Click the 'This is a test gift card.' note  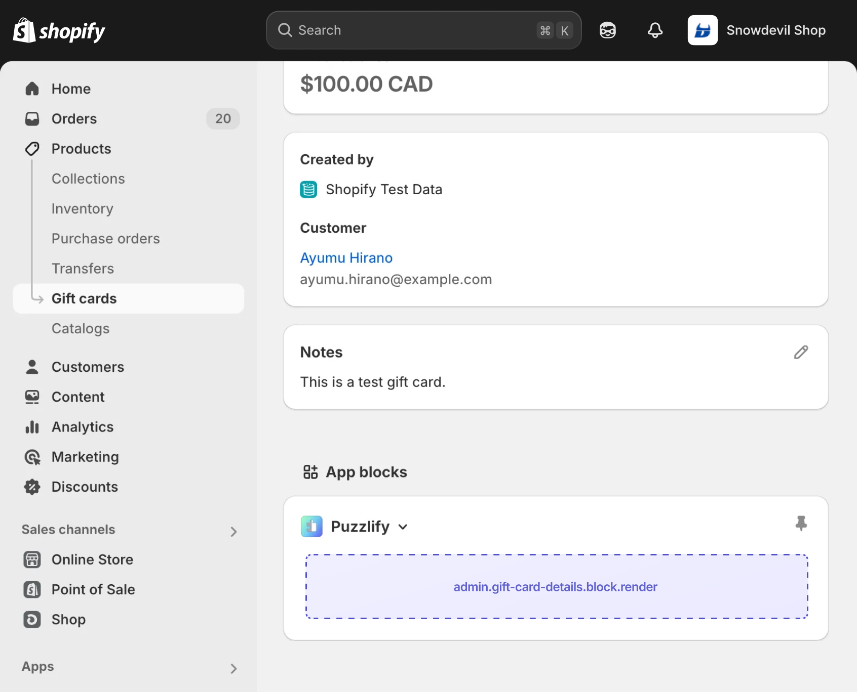click(x=373, y=382)
